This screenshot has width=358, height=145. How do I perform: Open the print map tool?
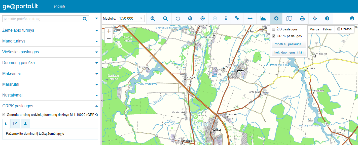coord(302,18)
